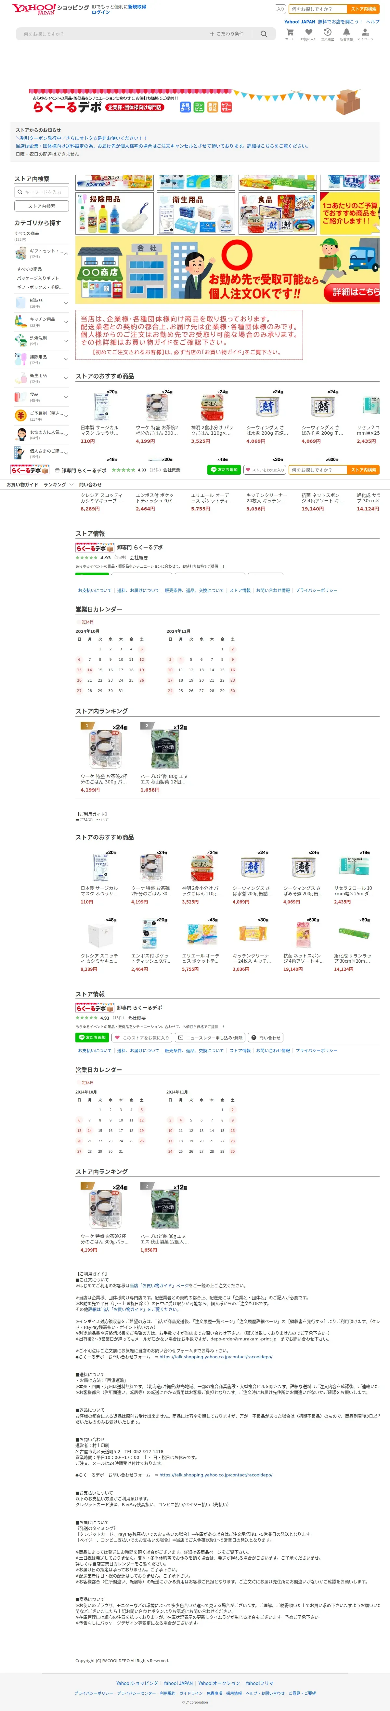Click the magnifier icon in main search bar

tap(264, 34)
